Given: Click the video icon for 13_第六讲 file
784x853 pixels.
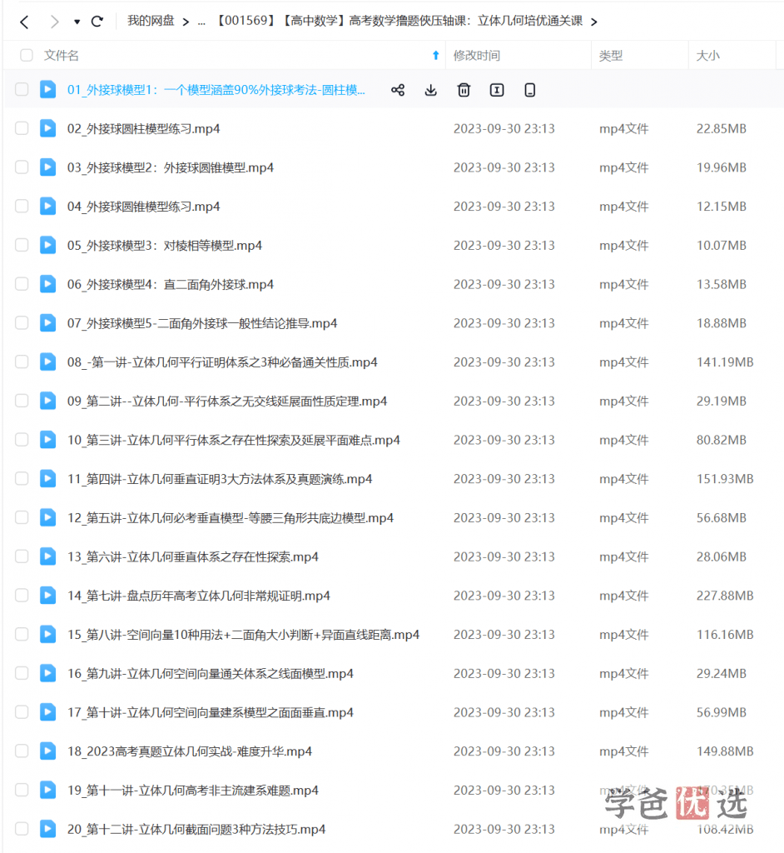Looking at the screenshot, I should [x=47, y=556].
